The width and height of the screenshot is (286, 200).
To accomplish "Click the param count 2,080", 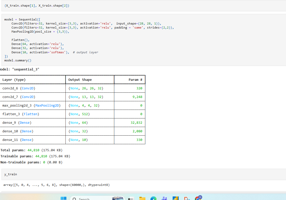I will 137,131.
